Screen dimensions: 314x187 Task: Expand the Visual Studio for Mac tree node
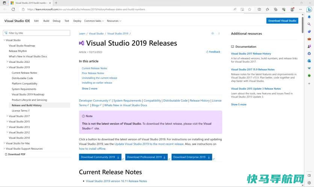pyautogui.click(x=5, y=143)
